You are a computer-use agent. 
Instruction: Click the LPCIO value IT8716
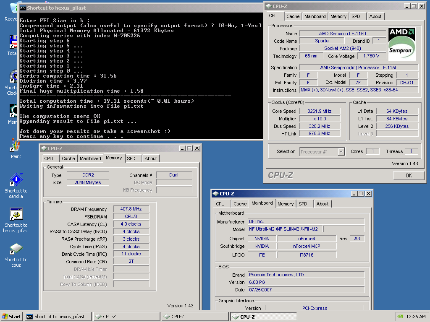point(307,255)
